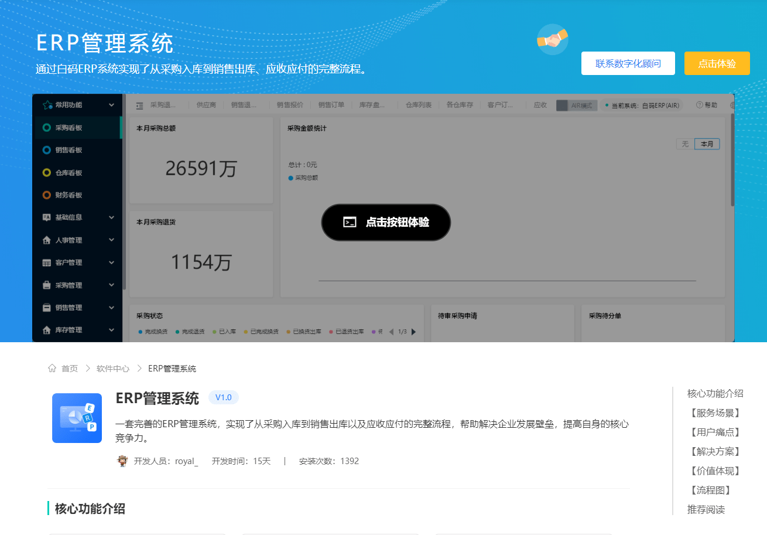Expand the 人事管理 chevron
Viewport: 767px width, 535px height.
pyautogui.click(x=111, y=240)
